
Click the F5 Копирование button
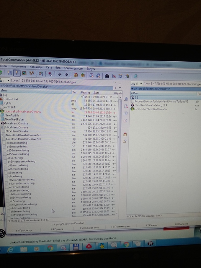pyautogui.click(x=89, y=228)
